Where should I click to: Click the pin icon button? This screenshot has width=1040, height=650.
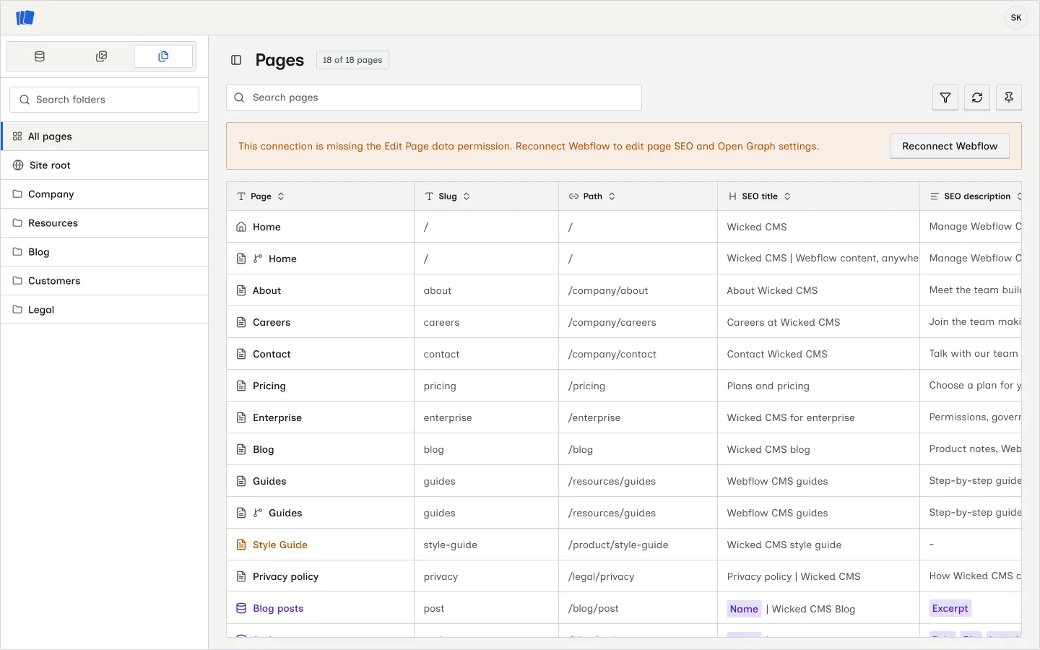(1009, 97)
